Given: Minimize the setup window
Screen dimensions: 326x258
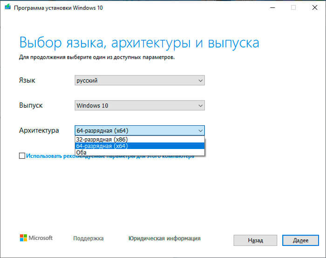Looking at the screenshot, I should [272, 8].
